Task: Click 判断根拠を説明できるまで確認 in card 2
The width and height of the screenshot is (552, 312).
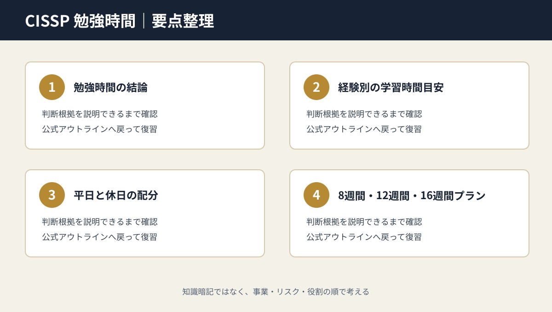Action: (x=364, y=114)
